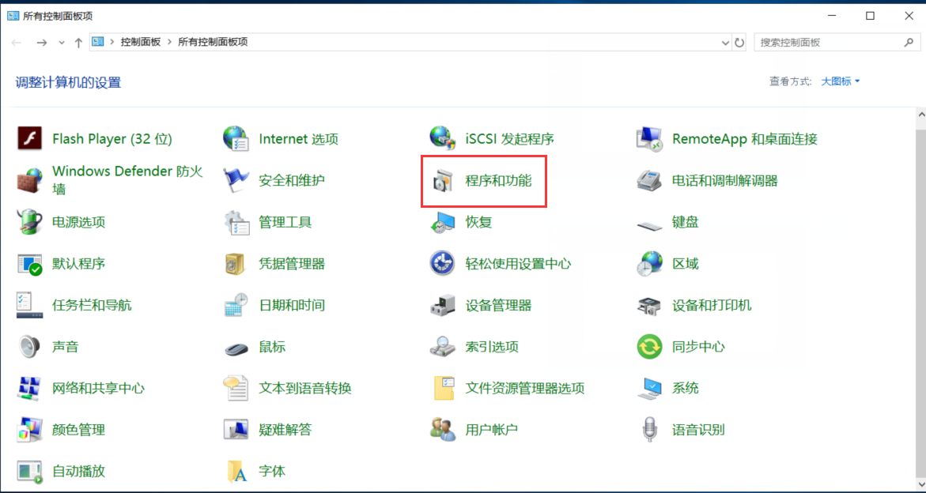This screenshot has width=926, height=493.
Task: Open the 声音 speaker icon
Action: pos(29,347)
